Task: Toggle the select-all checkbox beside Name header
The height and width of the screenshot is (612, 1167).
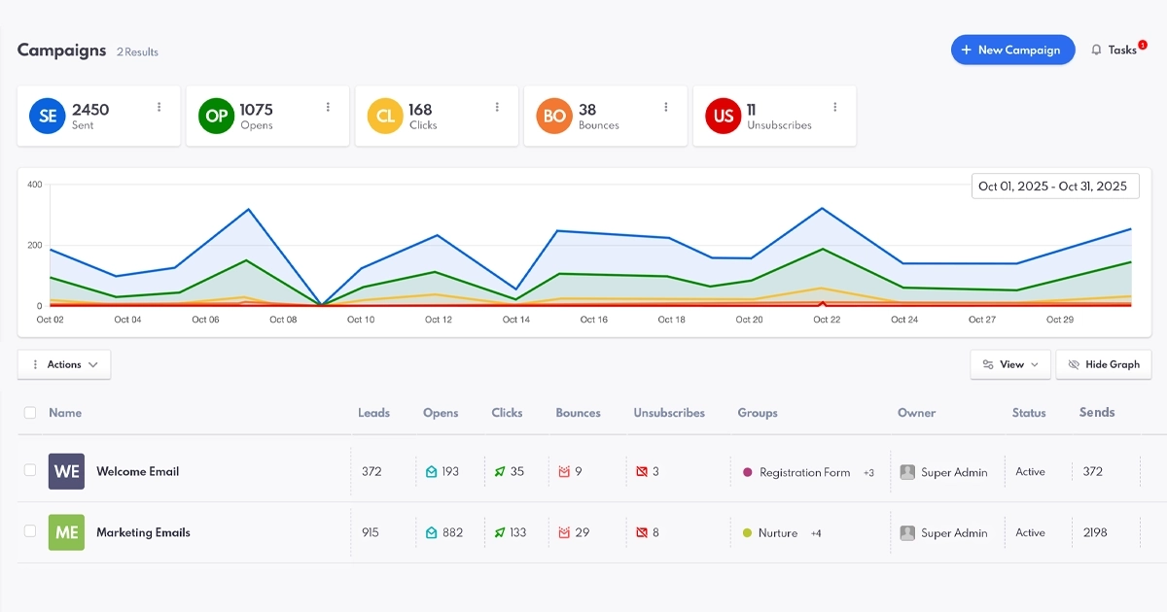Action: pyautogui.click(x=30, y=413)
